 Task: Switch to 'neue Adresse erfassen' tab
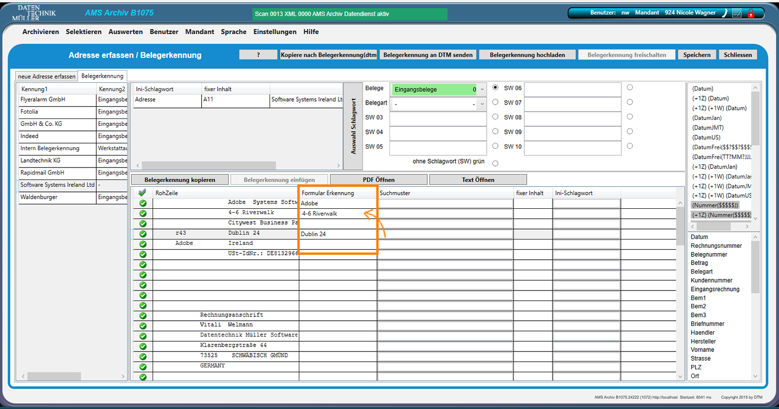[47, 76]
